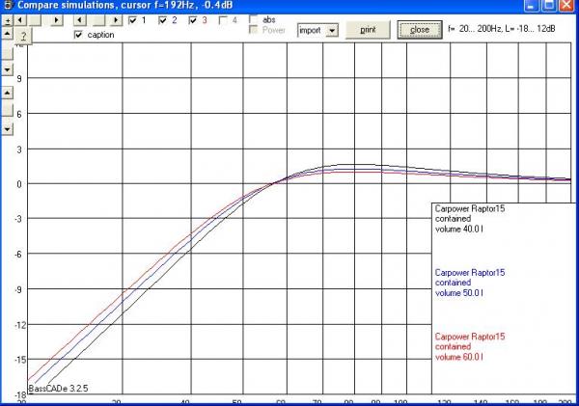Click up arrow of upper vertical scrollbar
The image size is (579, 406).
click(x=7, y=33)
